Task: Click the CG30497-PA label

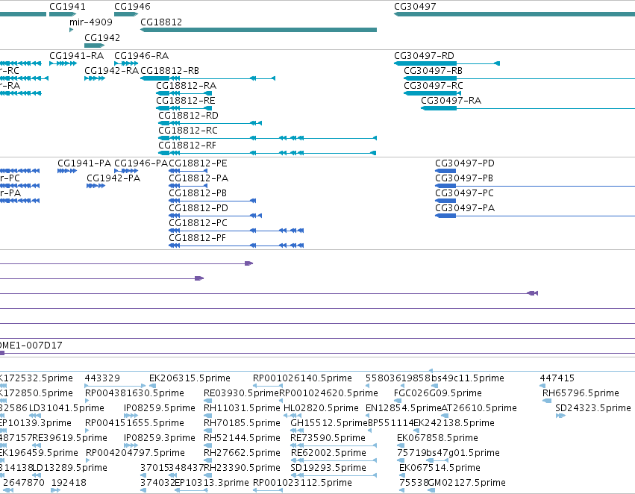Action: click(x=465, y=208)
